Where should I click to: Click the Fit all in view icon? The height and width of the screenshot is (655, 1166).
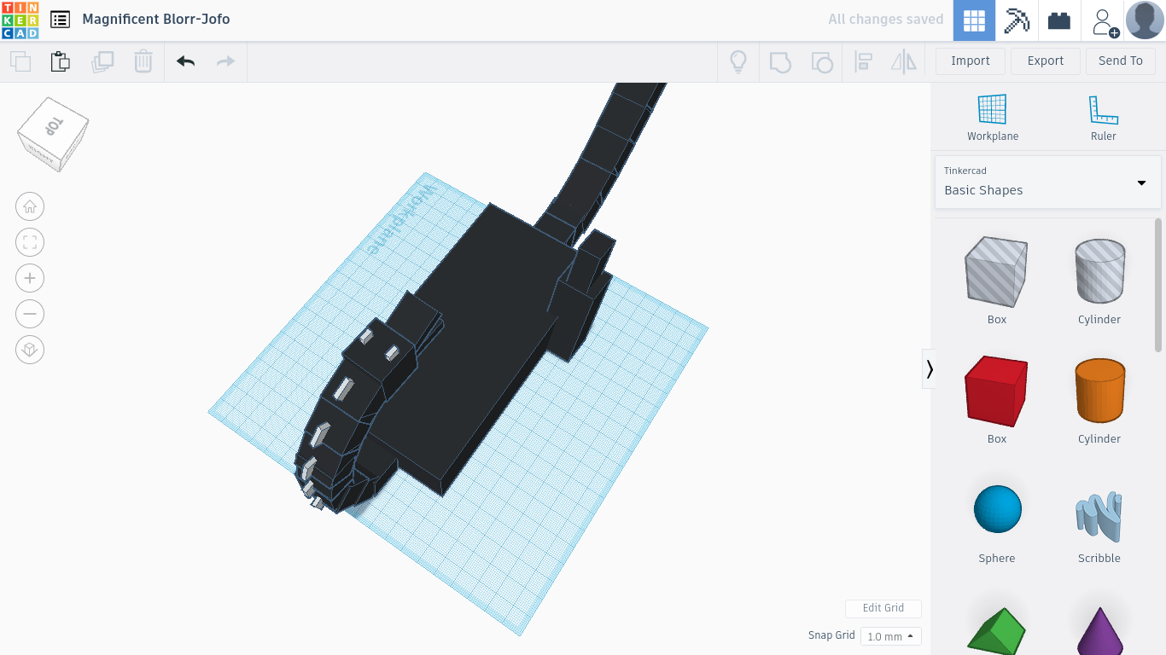tap(30, 242)
